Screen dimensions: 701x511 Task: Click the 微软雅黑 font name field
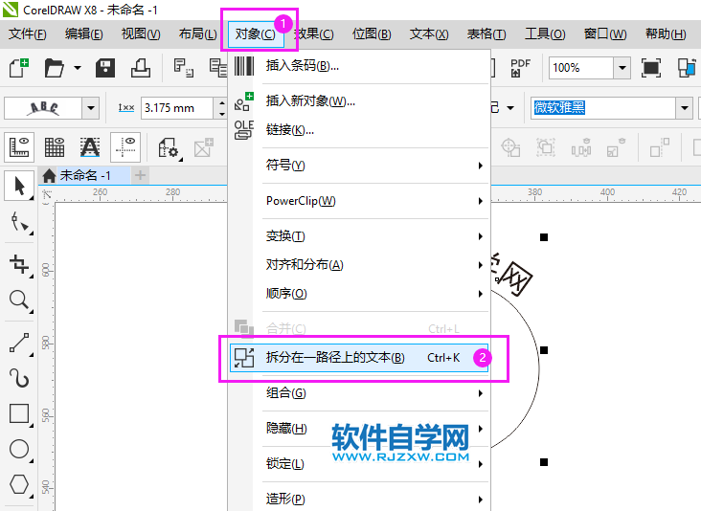(603, 108)
